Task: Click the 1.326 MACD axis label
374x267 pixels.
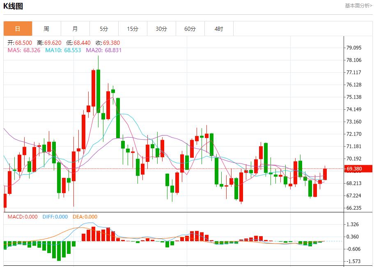Action: click(353, 224)
